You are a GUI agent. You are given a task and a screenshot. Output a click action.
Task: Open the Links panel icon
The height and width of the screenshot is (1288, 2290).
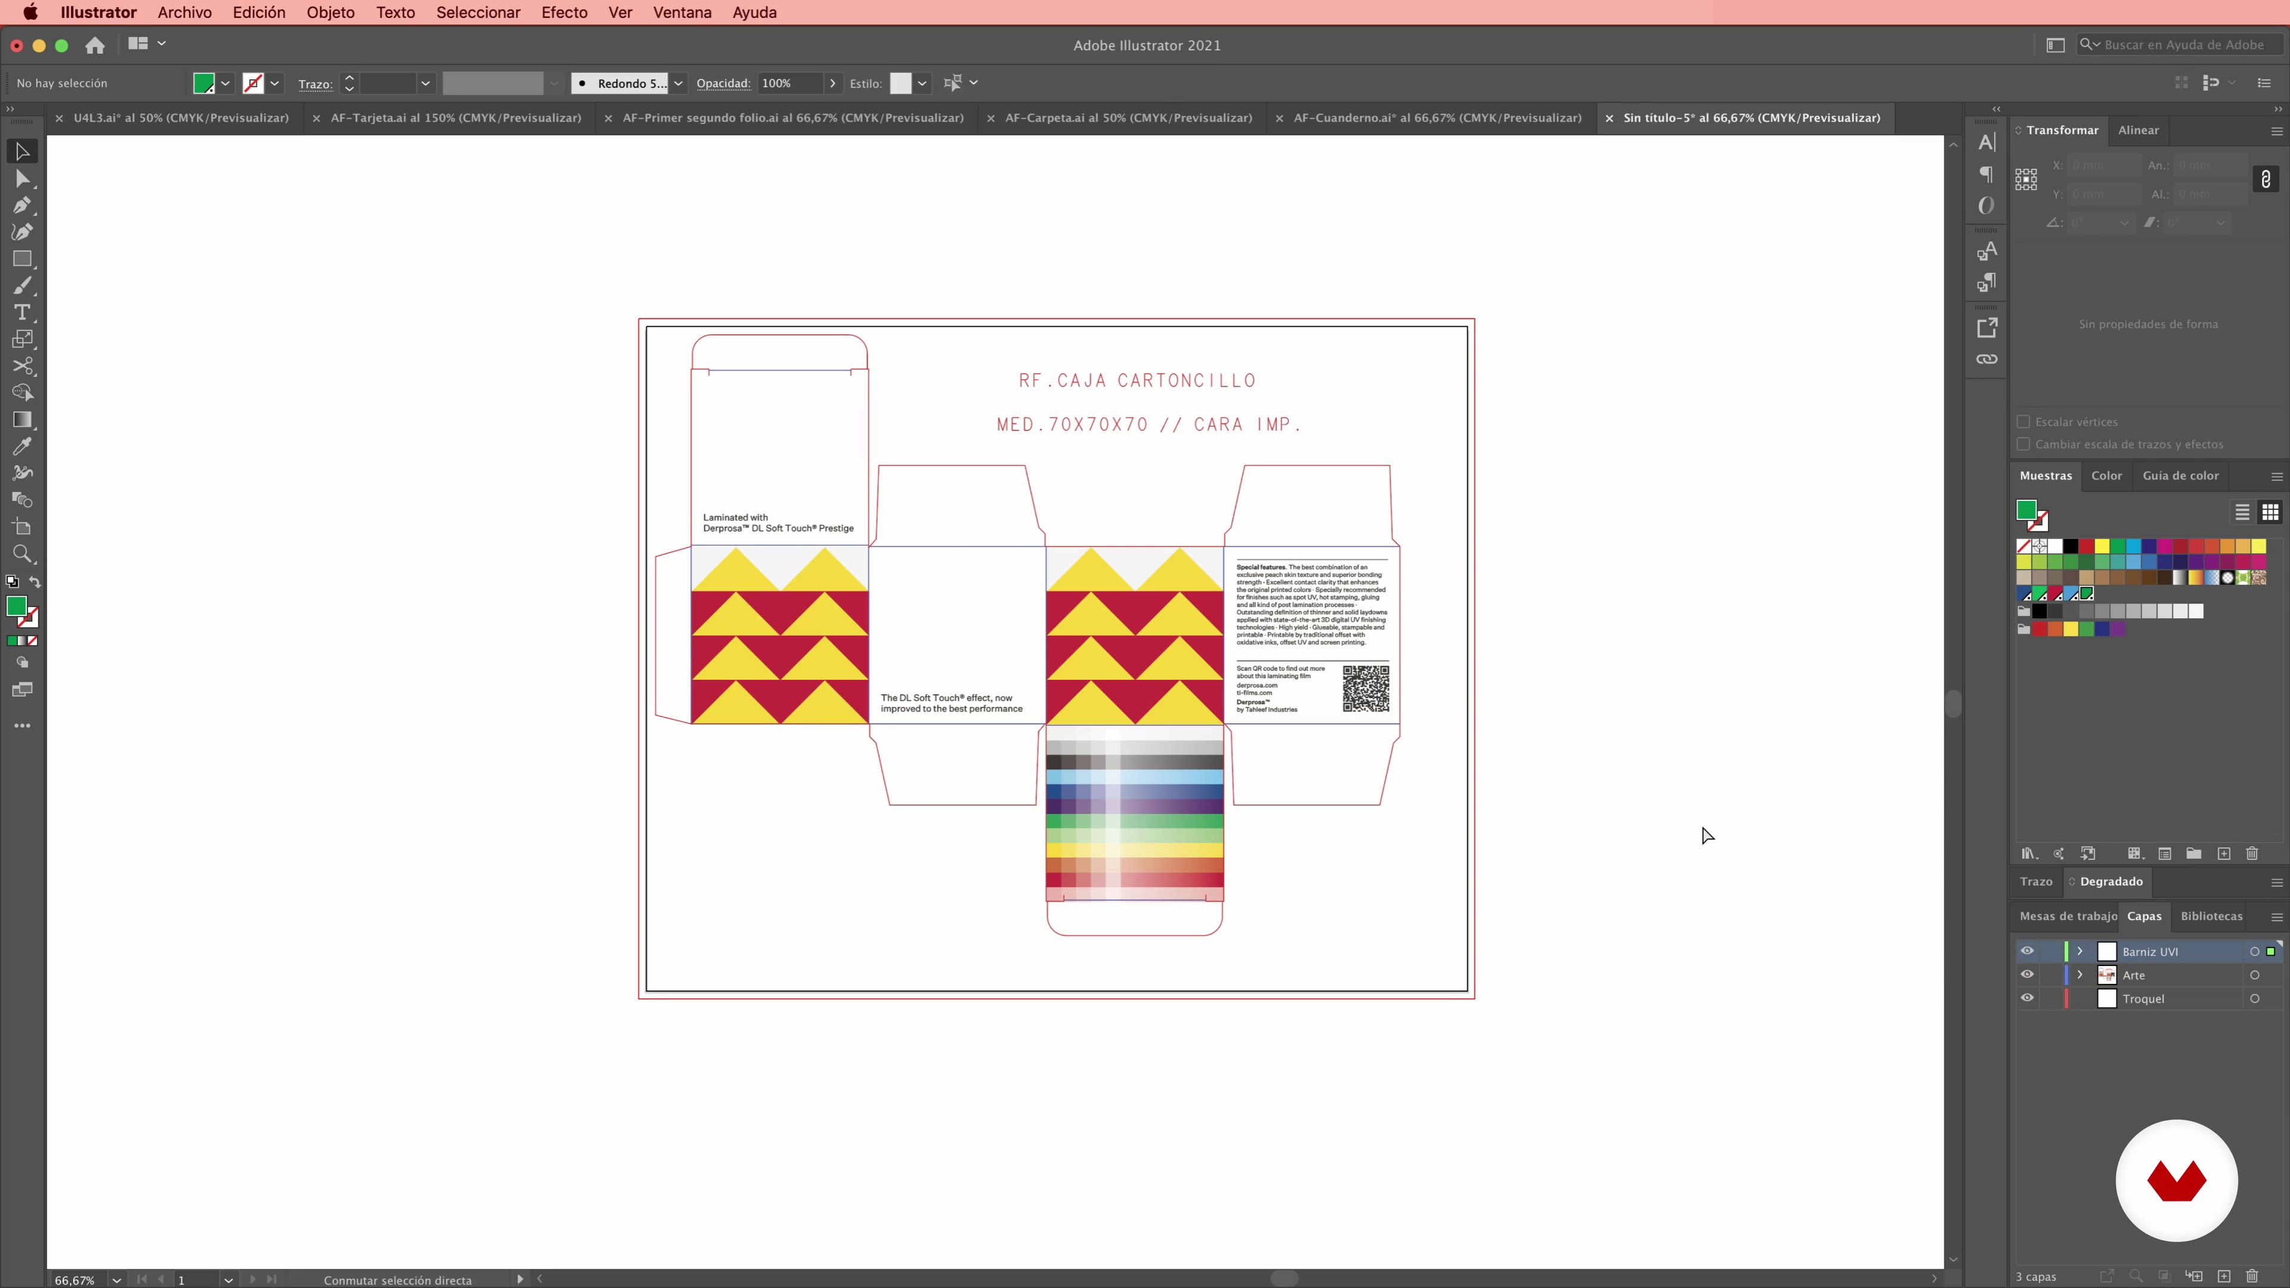pyautogui.click(x=1987, y=359)
